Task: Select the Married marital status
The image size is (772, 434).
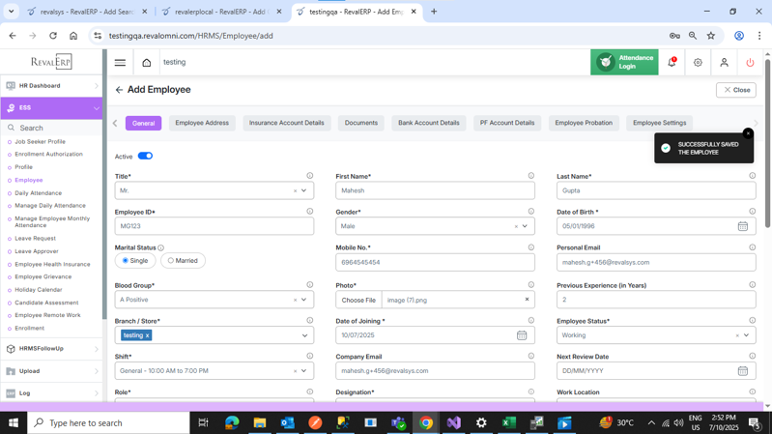Action: click(x=183, y=261)
